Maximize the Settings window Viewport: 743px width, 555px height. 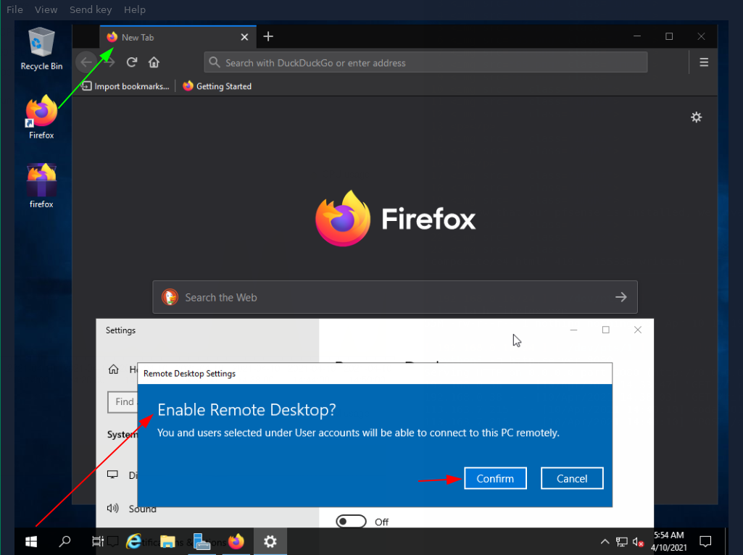605,330
